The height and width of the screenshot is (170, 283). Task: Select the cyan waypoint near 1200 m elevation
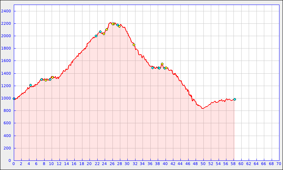(x=30, y=85)
